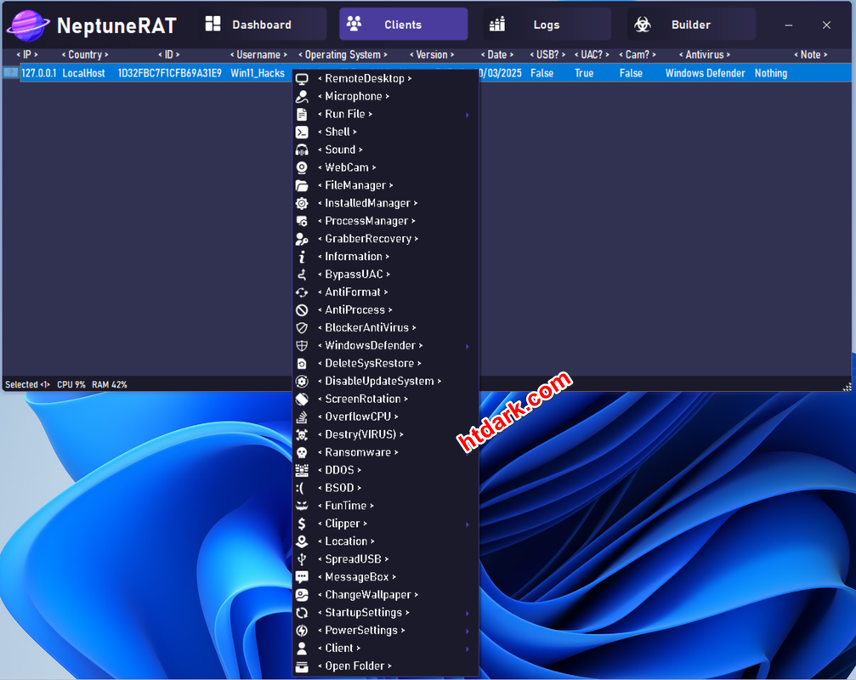Expand the PowerSettings submenu arrow
The width and height of the screenshot is (856, 680).
(x=468, y=631)
